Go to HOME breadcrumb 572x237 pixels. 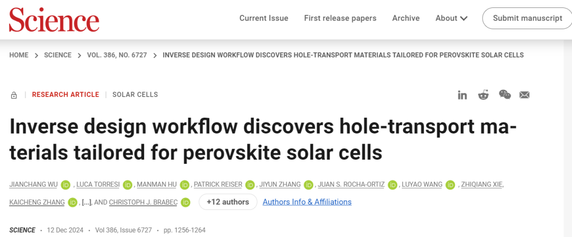point(19,55)
